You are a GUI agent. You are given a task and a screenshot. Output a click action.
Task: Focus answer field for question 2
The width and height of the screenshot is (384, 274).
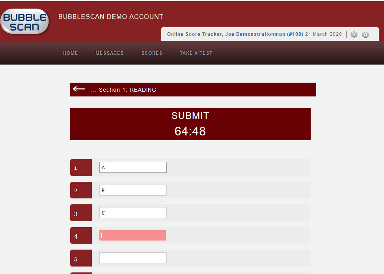pyautogui.click(x=133, y=190)
